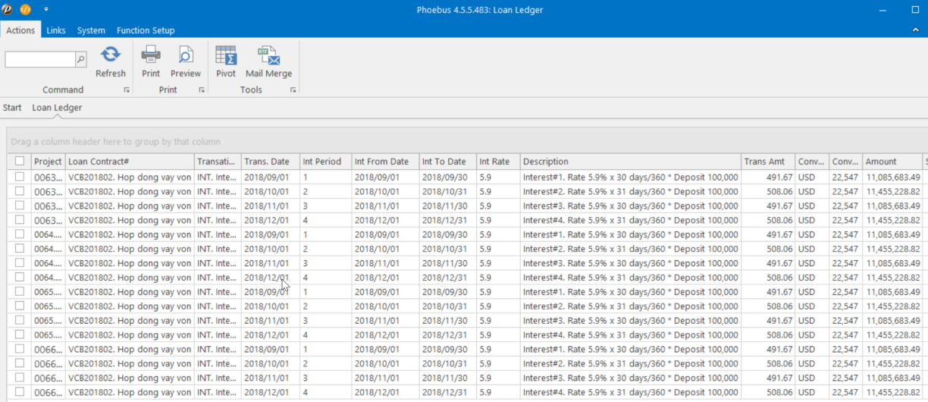Sort by the Trans. Date column header
The width and height of the screenshot is (928, 402).
(267, 162)
